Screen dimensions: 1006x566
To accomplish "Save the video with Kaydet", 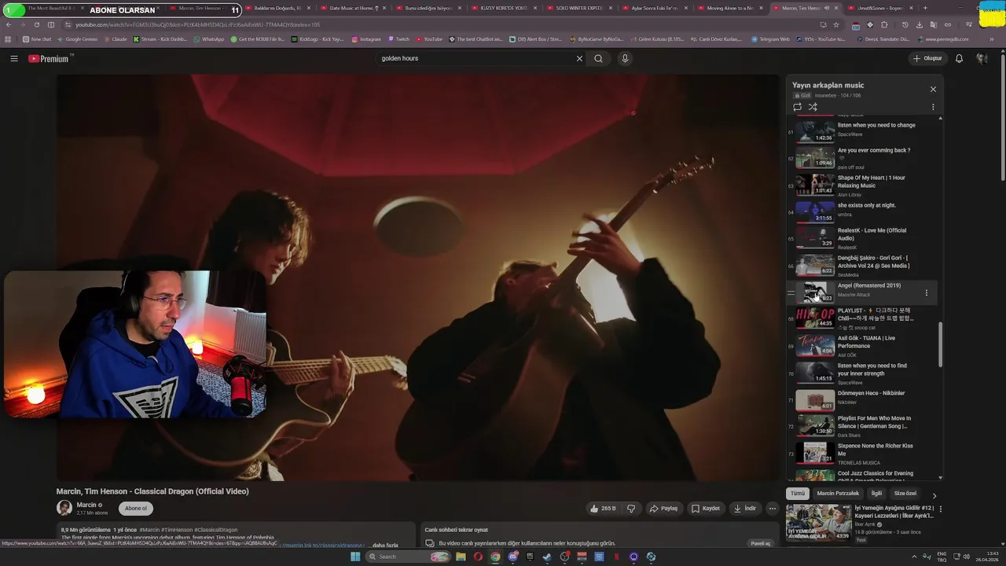I will (x=705, y=509).
